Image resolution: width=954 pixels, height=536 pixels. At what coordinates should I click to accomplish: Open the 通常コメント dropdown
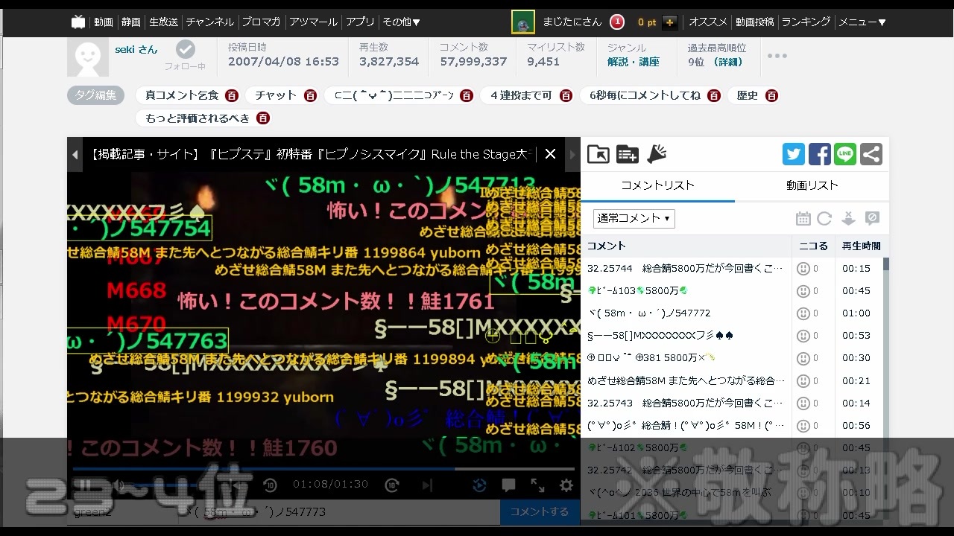coord(634,218)
